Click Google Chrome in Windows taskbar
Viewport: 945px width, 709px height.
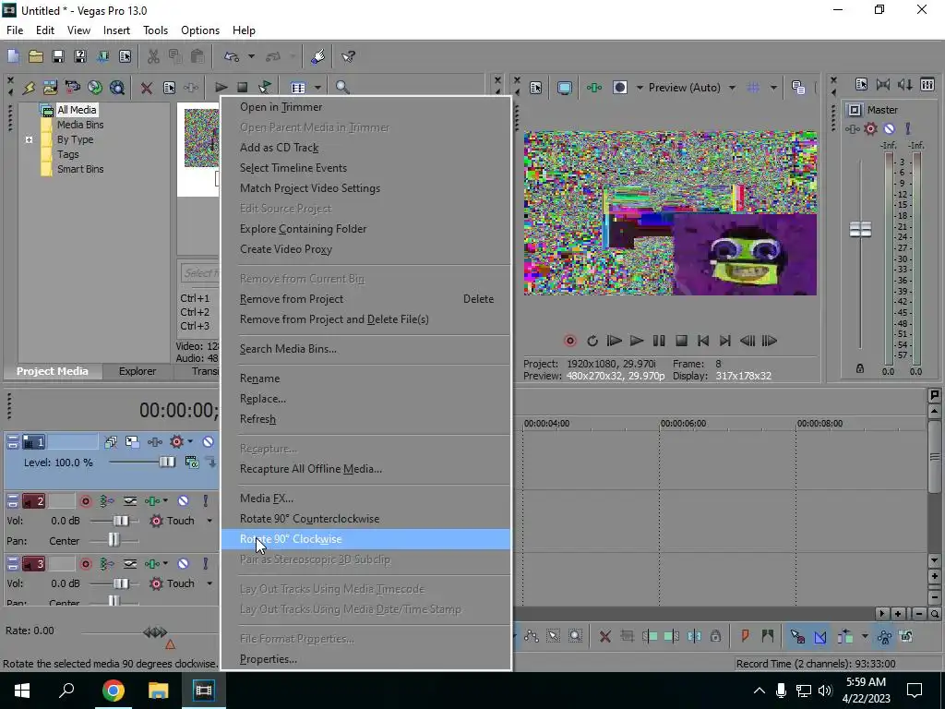[113, 691]
